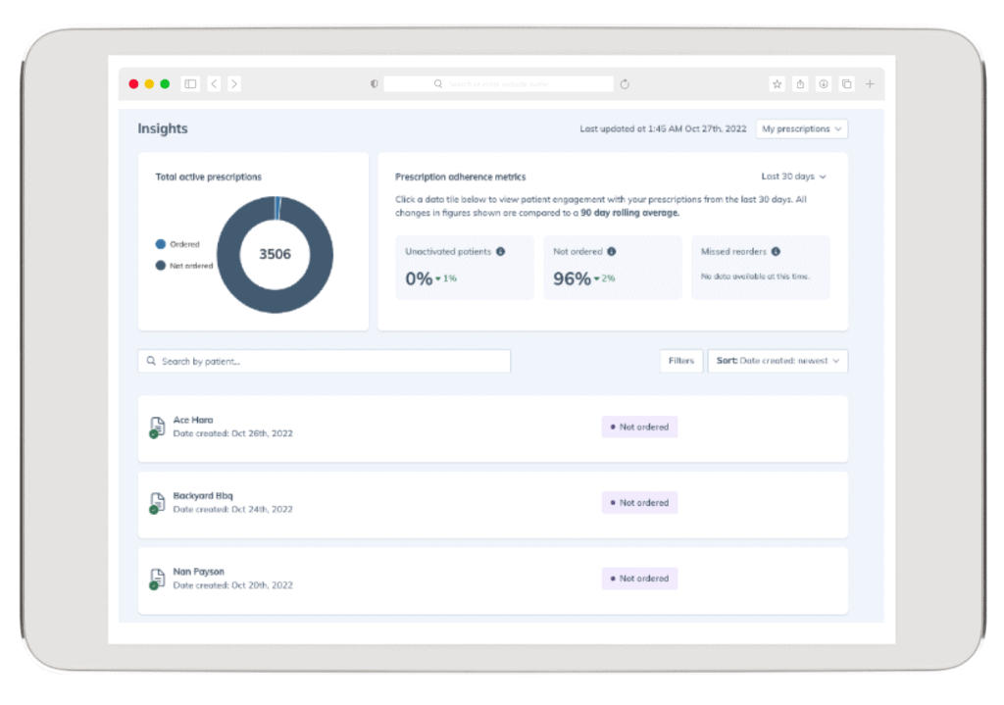The image size is (1004, 705).
Task: Toggle the browser sidebar icon
Action: point(190,84)
